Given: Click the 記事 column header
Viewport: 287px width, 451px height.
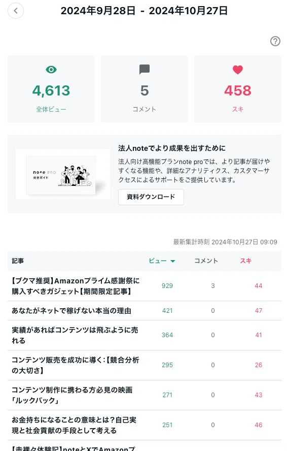Looking at the screenshot, I should pyautogui.click(x=18, y=261).
